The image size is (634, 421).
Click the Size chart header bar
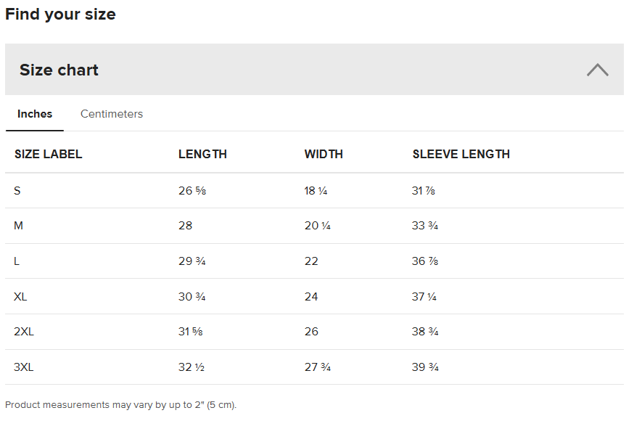tap(290, 70)
